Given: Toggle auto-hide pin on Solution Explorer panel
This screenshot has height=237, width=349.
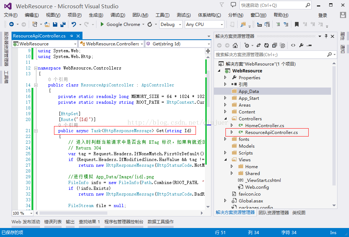Looking at the screenshot, I should (326, 36).
